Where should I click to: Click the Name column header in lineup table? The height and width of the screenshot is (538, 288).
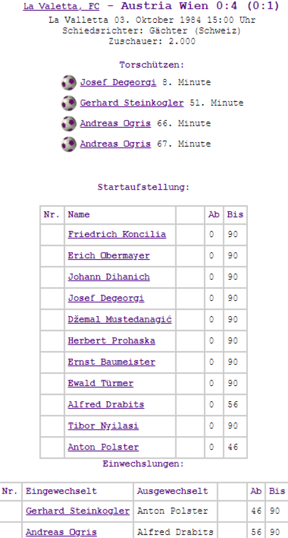(x=79, y=215)
